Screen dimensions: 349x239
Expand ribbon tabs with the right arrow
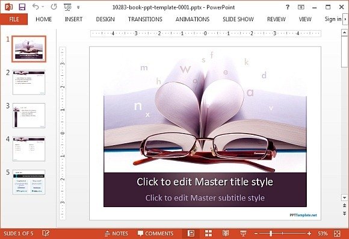click(x=345, y=19)
